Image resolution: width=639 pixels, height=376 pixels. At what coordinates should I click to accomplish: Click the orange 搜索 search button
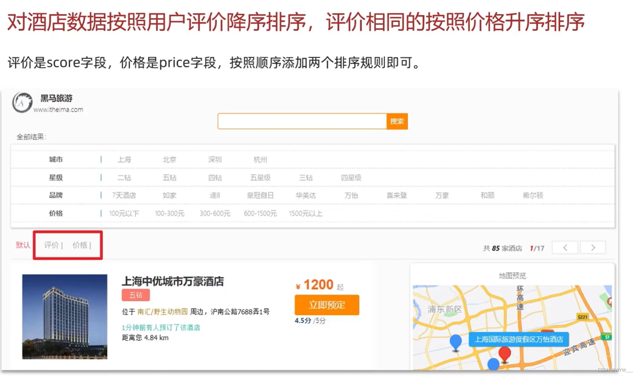click(397, 121)
